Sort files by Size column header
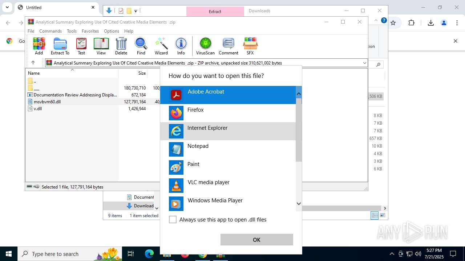 tap(133, 73)
